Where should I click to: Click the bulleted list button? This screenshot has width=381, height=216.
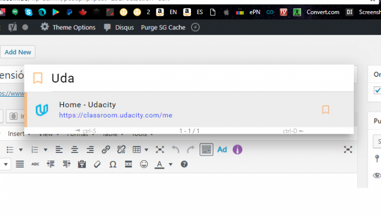click(10, 149)
